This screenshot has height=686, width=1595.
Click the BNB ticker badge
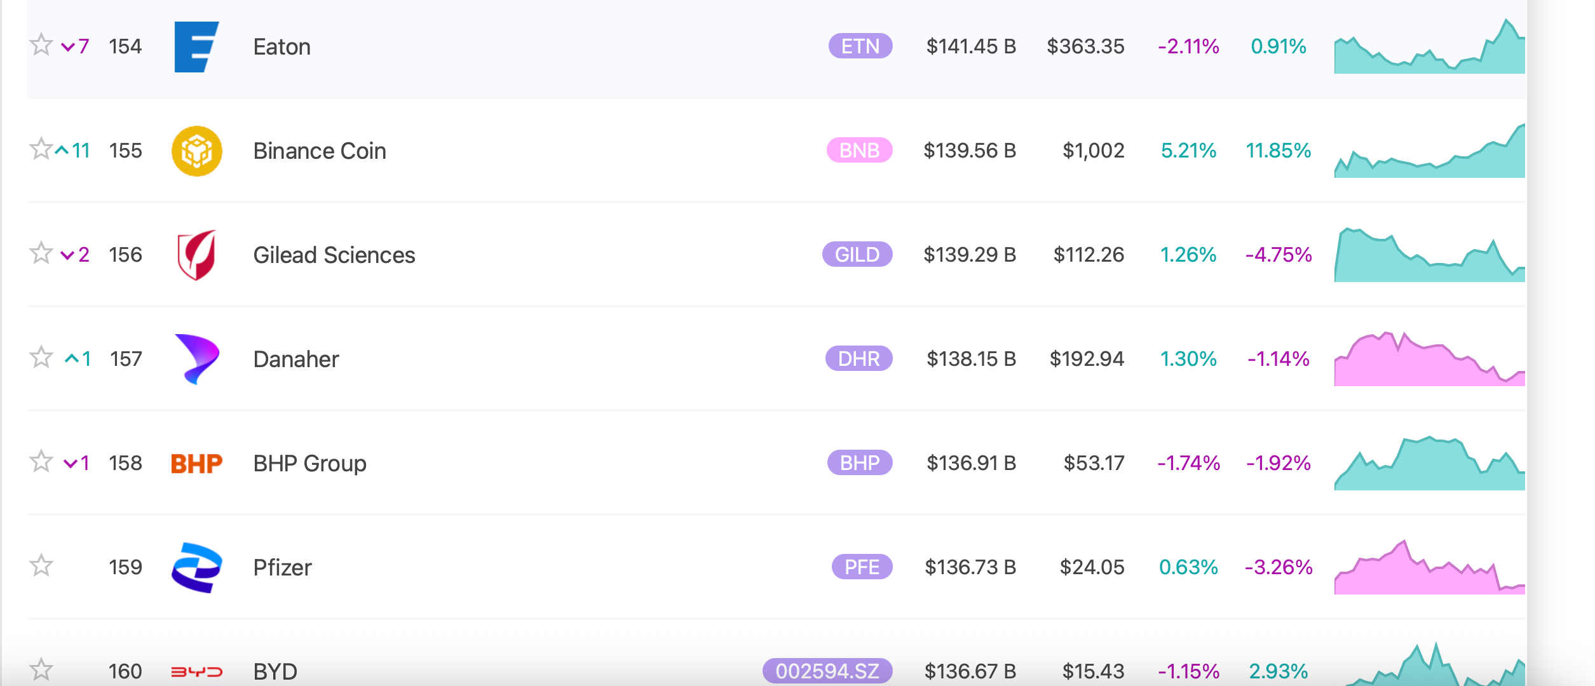point(859,151)
